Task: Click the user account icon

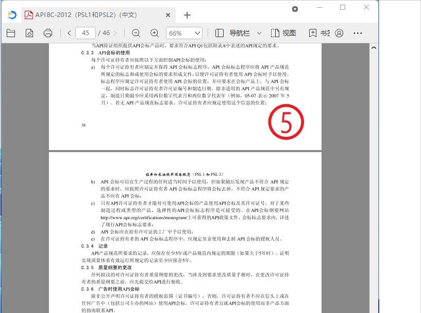Action: point(339,33)
